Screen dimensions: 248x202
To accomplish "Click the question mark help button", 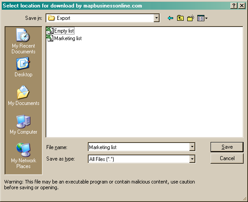I will point(234,6).
